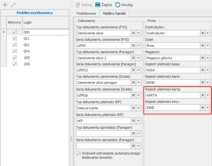Open Rejestr płatności bank dropdown
Viewport: 212px width, 166px height.
click(208, 83)
